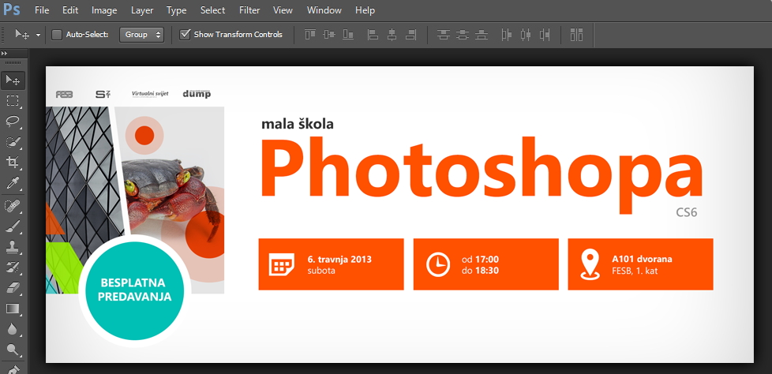Select the Eraser tool

(x=13, y=288)
